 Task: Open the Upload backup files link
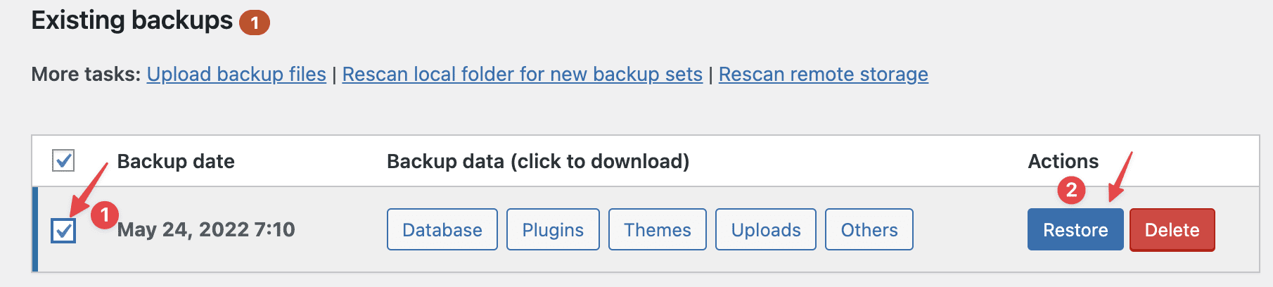[x=236, y=75]
